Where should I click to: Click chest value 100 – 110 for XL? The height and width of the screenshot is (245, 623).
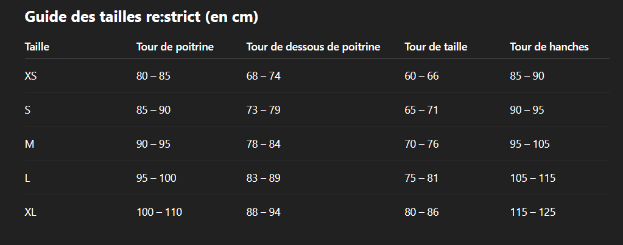(159, 212)
